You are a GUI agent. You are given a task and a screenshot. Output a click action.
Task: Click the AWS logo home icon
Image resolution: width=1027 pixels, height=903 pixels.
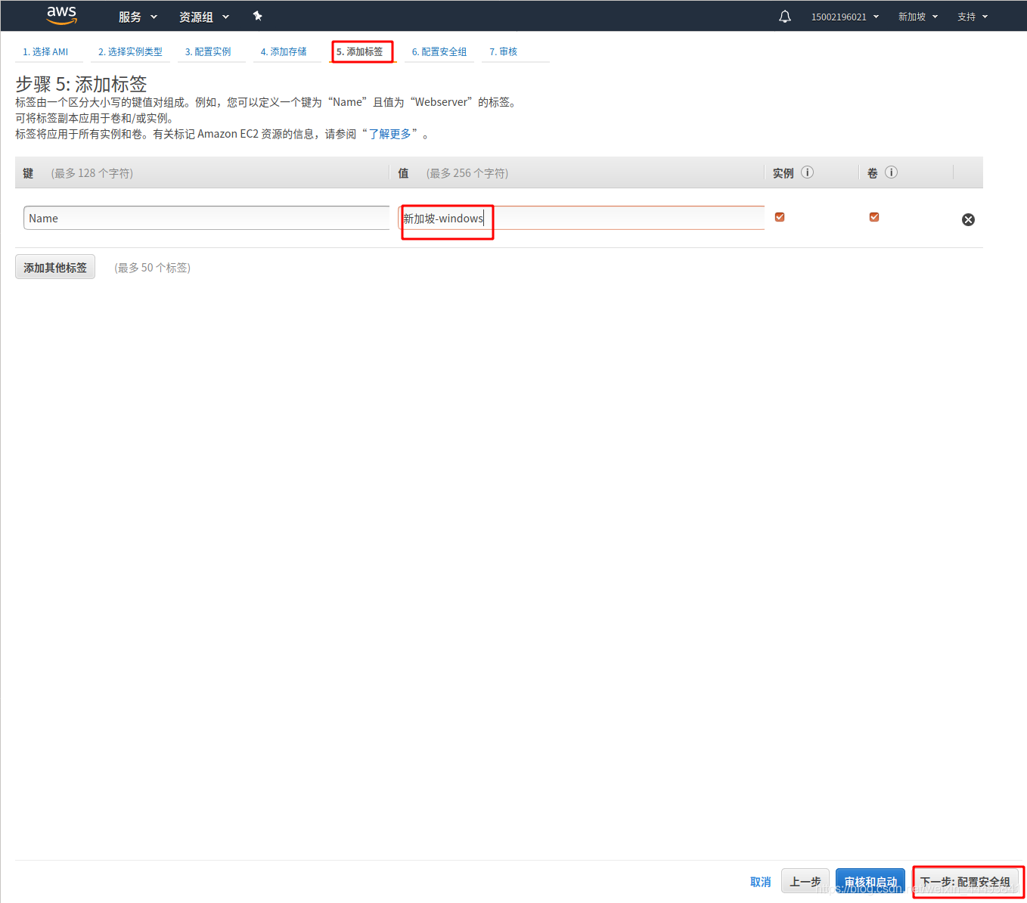(x=61, y=15)
